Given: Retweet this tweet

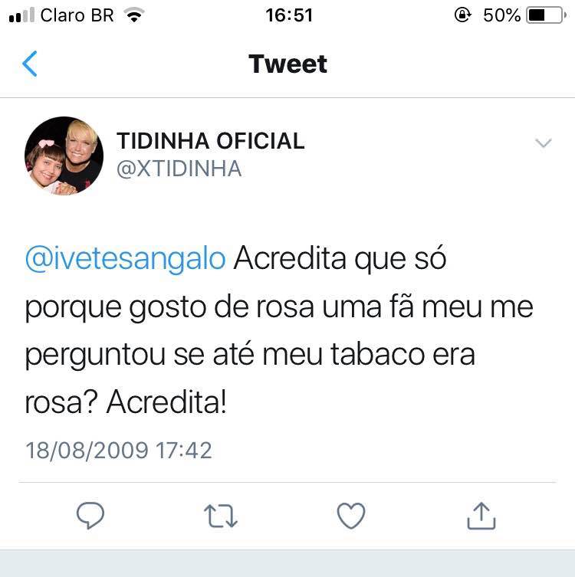Looking at the screenshot, I should [222, 516].
